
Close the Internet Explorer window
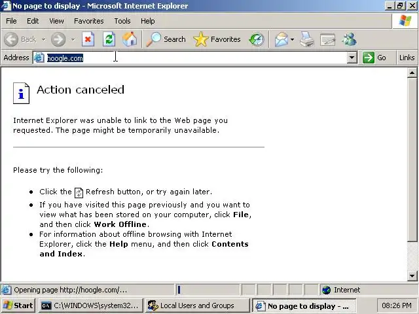point(412,6)
